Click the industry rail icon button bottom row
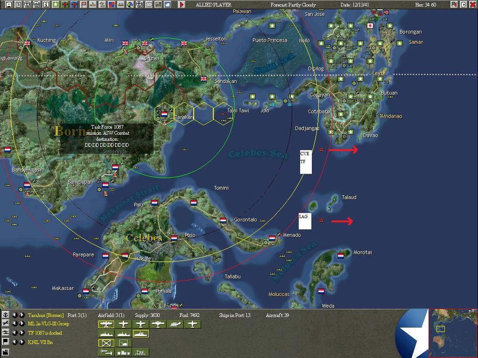 point(141,352)
